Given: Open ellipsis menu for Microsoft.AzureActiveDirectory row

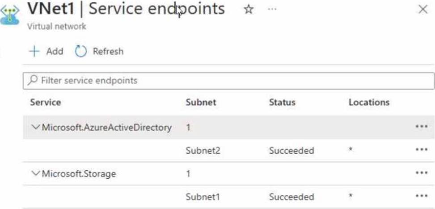Looking at the screenshot, I should (x=421, y=127).
